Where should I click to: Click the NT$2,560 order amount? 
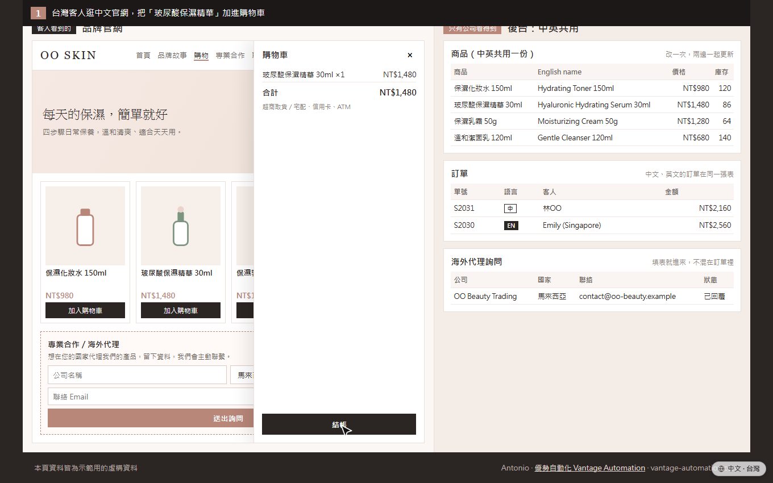[715, 226]
